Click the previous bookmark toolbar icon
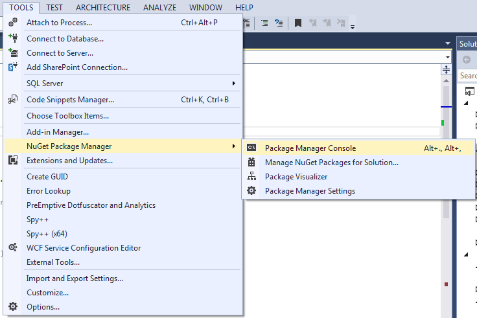477x318 pixels. tap(313, 23)
